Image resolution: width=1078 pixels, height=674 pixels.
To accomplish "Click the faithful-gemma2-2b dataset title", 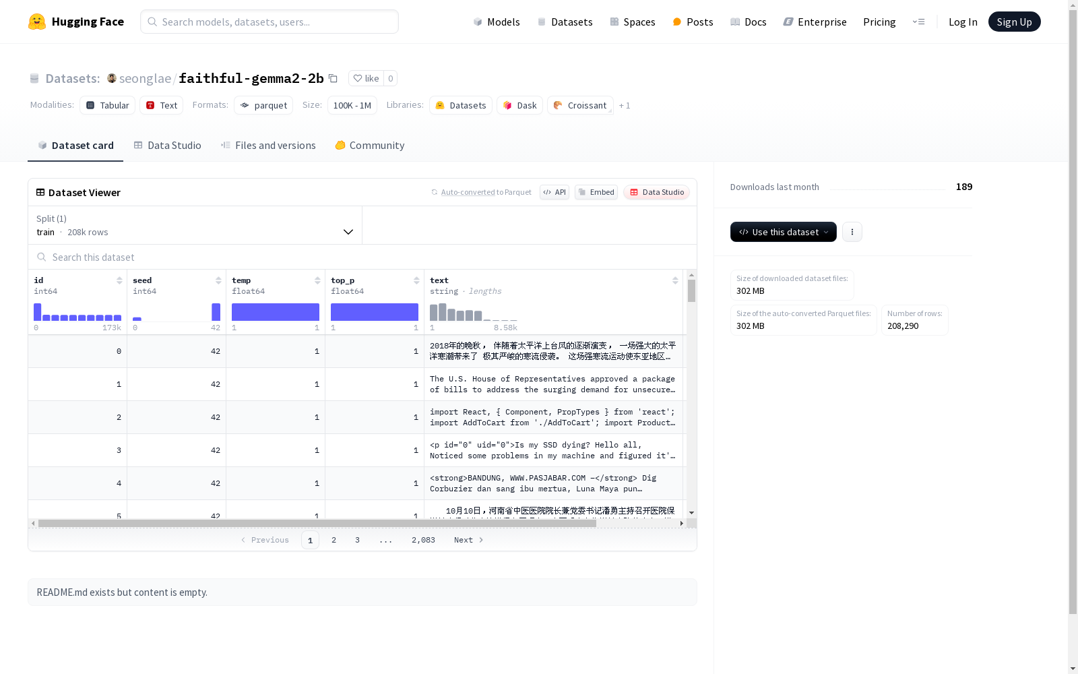I will pos(251,78).
